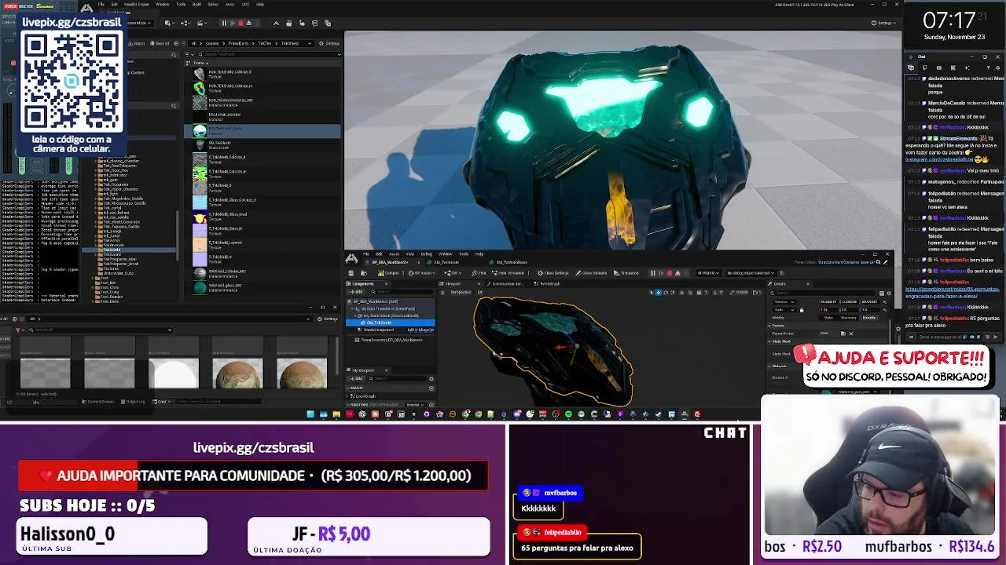Image resolution: width=1006 pixels, height=565 pixels.
Task: Click Import in Content Browser
Action: click(137, 43)
